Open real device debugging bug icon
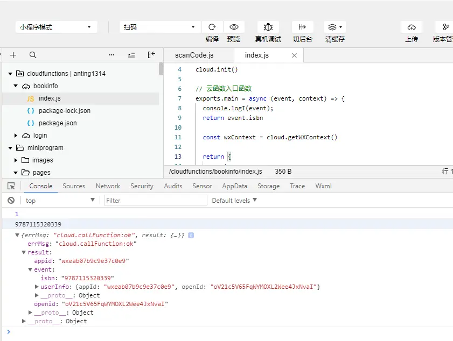This screenshot has width=453, height=341. tap(268, 27)
